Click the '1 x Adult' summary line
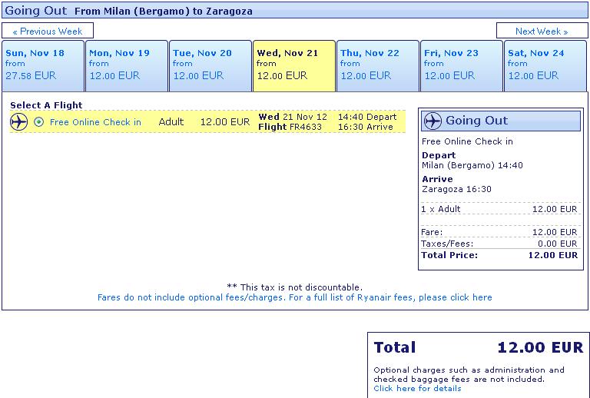Viewport: 590px width, 398px height. [499, 209]
